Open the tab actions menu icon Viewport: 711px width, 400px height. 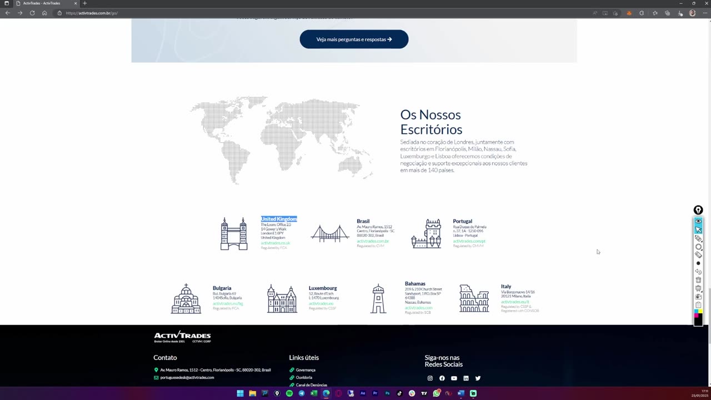click(x=7, y=3)
